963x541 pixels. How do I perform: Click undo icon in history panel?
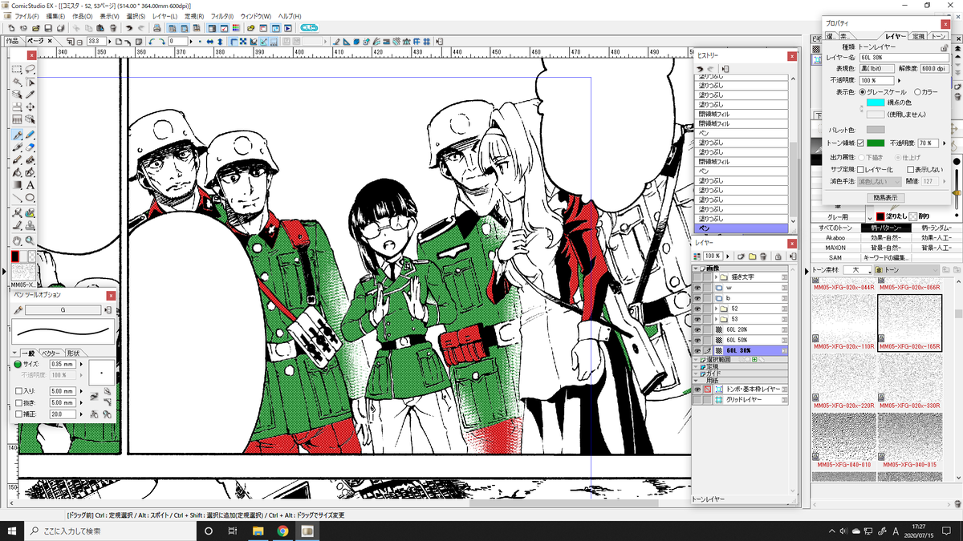[x=699, y=69]
